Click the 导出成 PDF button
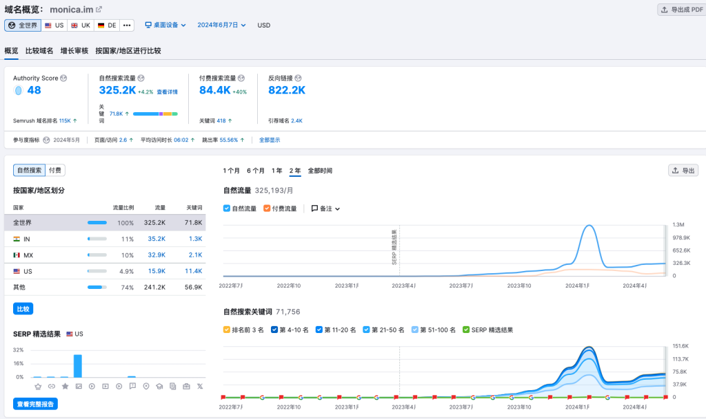 pyautogui.click(x=682, y=10)
